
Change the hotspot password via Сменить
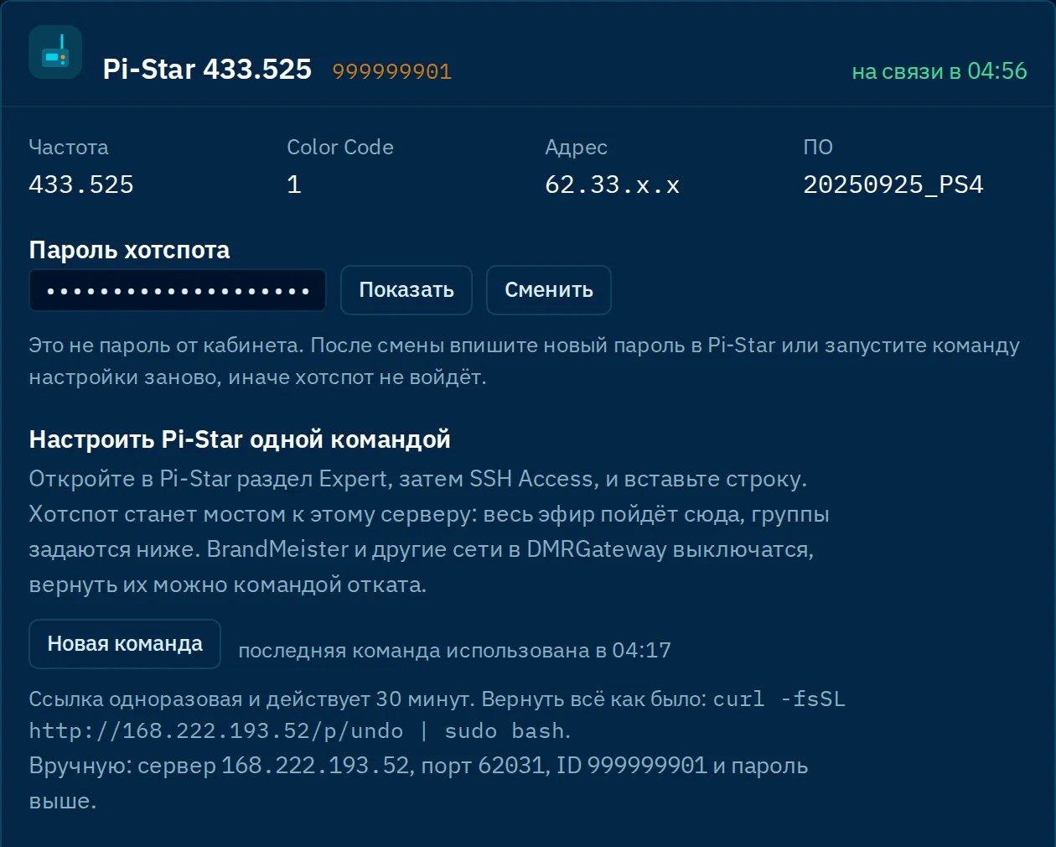pyautogui.click(x=549, y=290)
